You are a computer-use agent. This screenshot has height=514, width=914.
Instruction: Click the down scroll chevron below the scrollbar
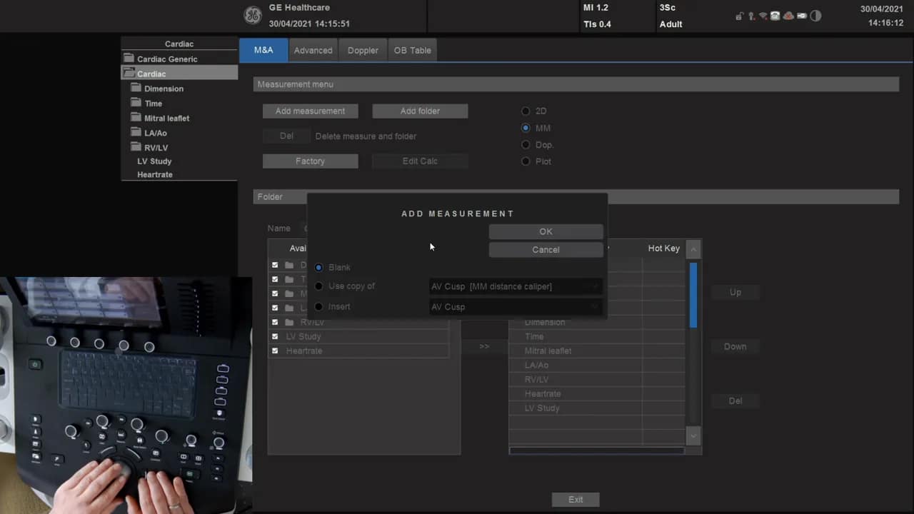[693, 435]
